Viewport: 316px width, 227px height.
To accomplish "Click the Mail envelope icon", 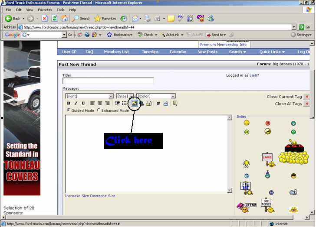I will point(135,19).
